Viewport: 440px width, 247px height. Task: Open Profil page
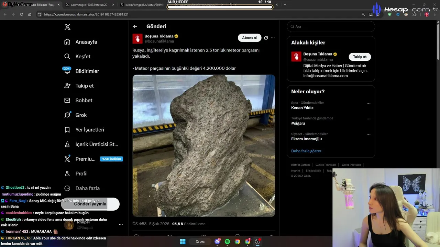coord(76,174)
